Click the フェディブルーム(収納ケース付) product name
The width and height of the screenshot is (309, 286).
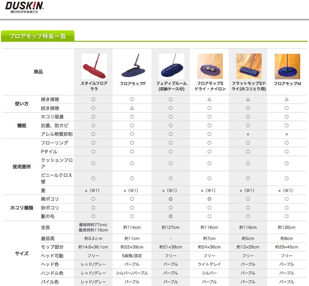click(172, 86)
